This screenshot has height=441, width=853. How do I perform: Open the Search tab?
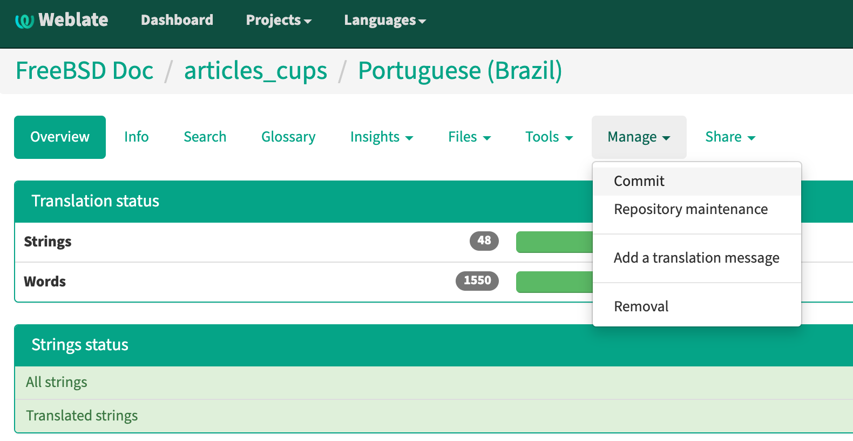(x=205, y=137)
